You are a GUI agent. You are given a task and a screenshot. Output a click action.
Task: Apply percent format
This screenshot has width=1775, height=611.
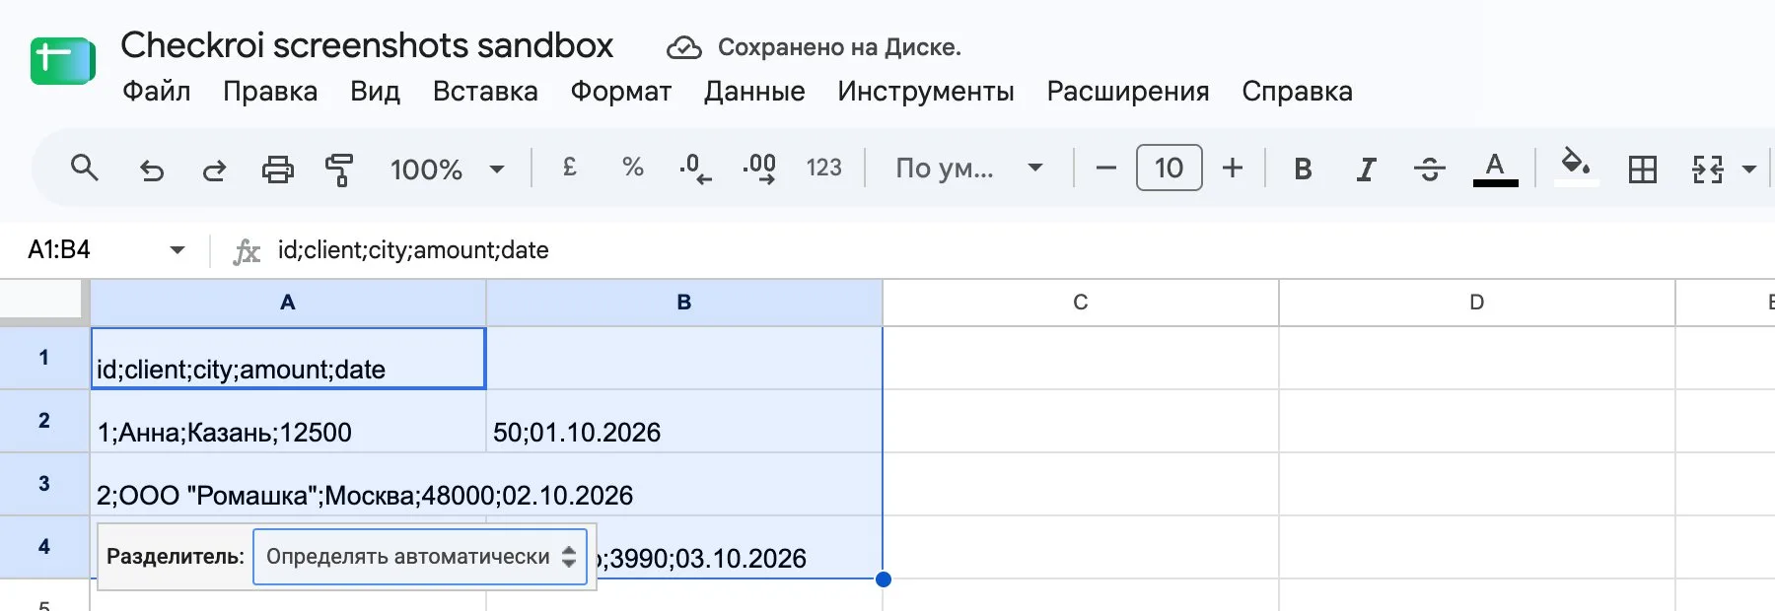coord(632,168)
